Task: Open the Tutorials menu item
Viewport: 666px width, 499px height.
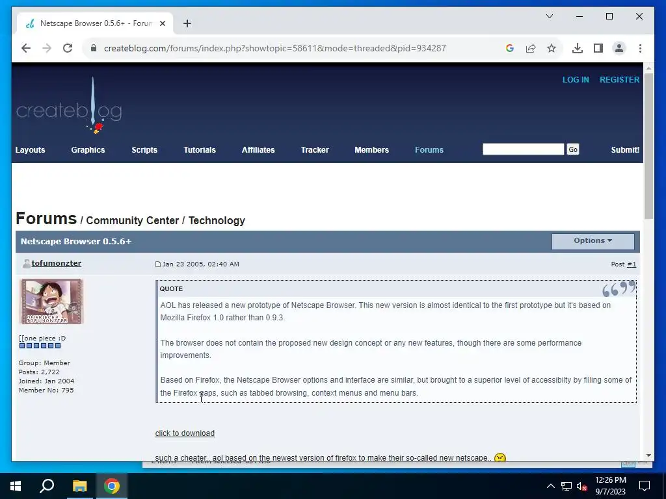Action: pyautogui.click(x=200, y=150)
